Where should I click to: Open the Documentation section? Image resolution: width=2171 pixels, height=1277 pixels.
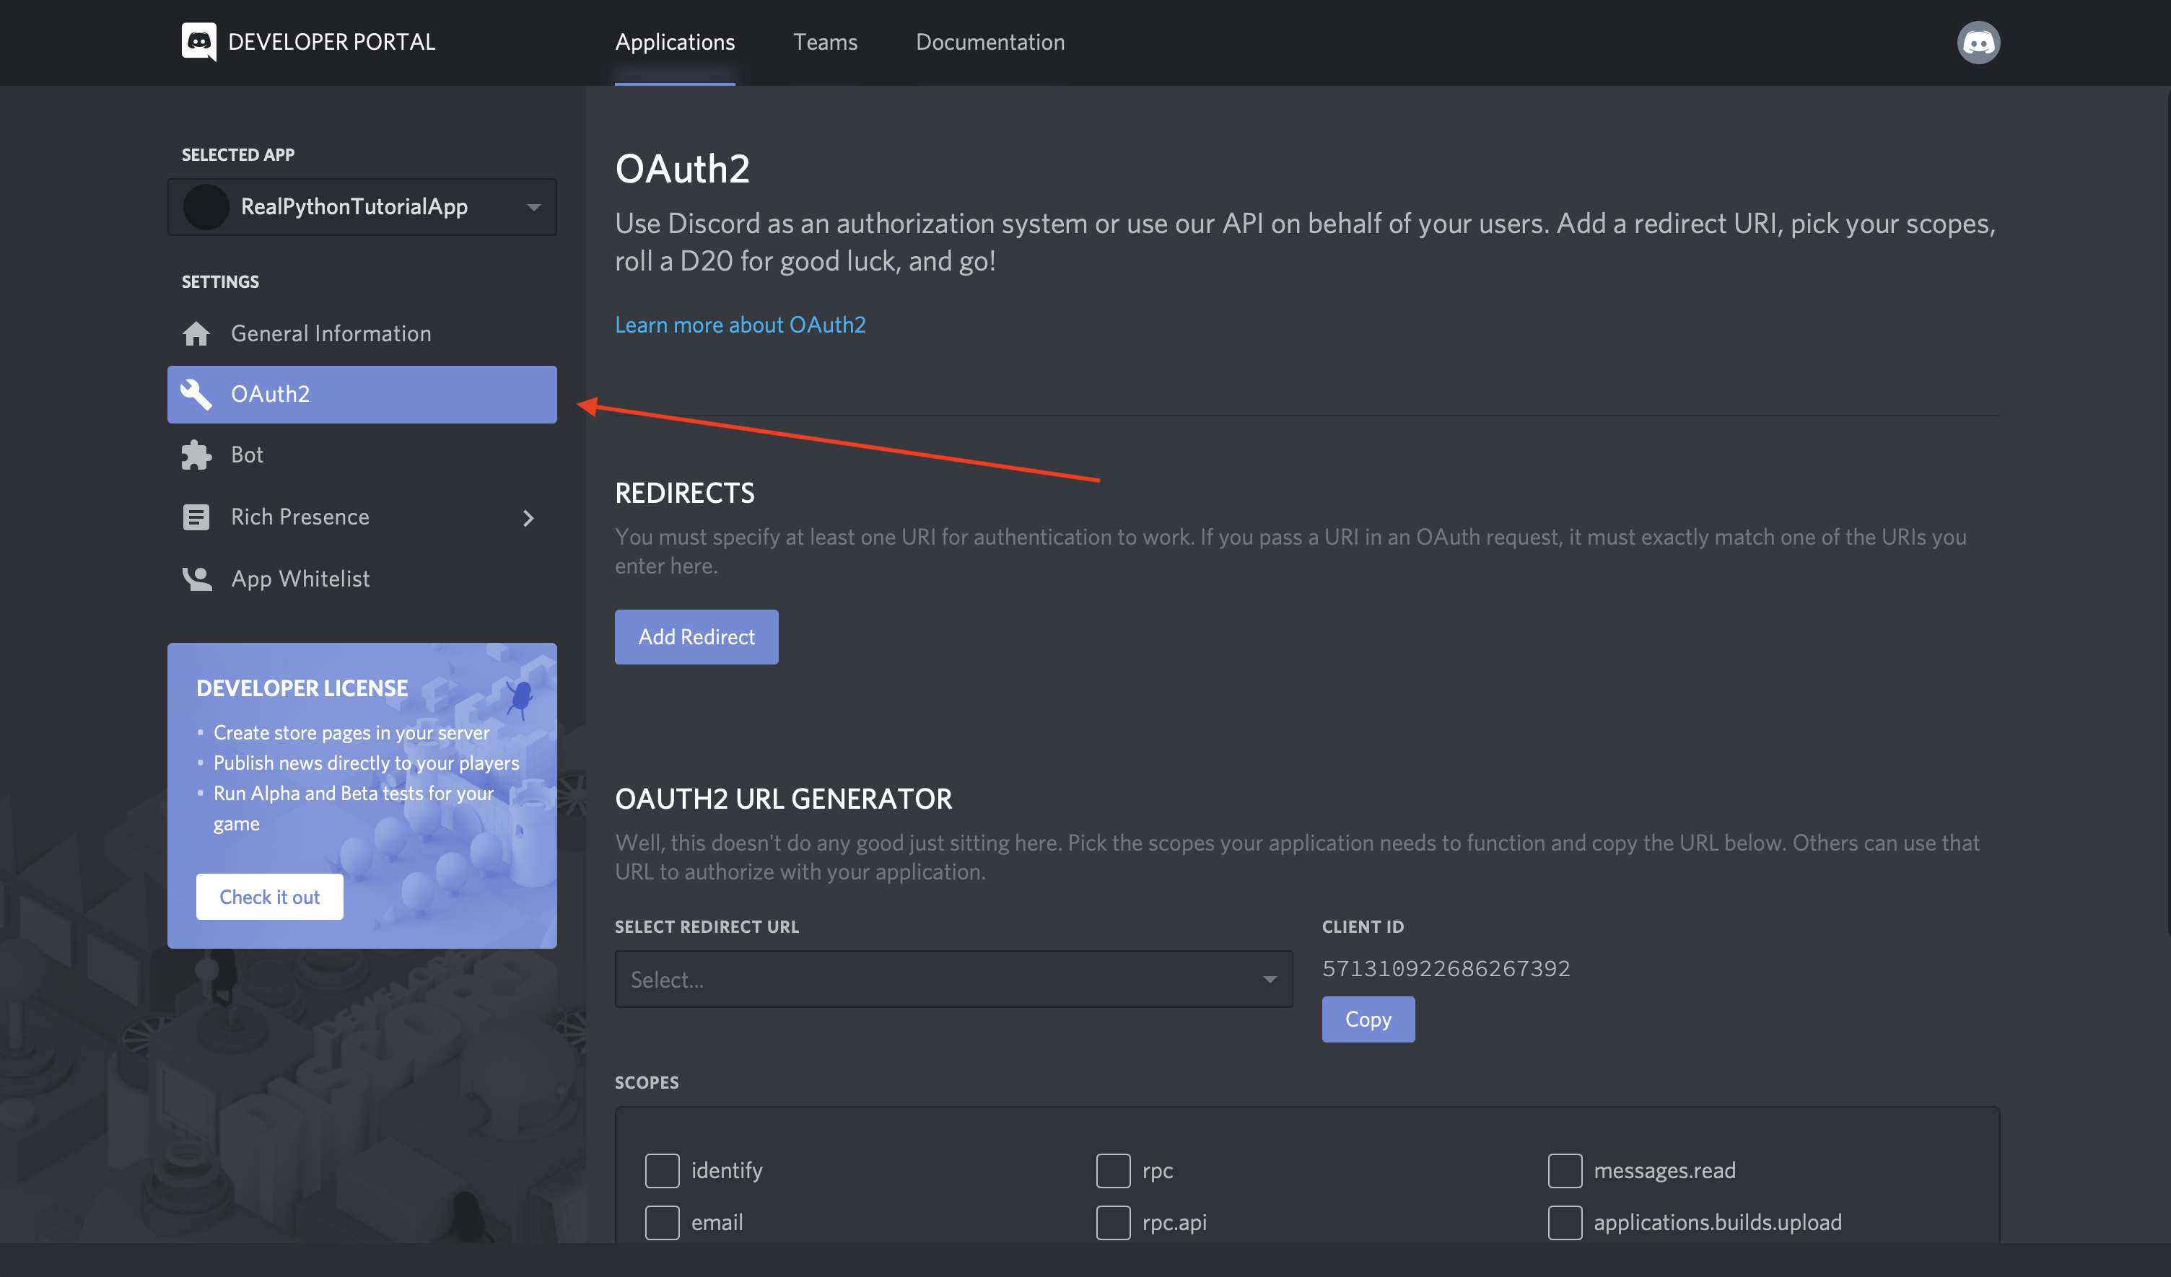coord(990,41)
